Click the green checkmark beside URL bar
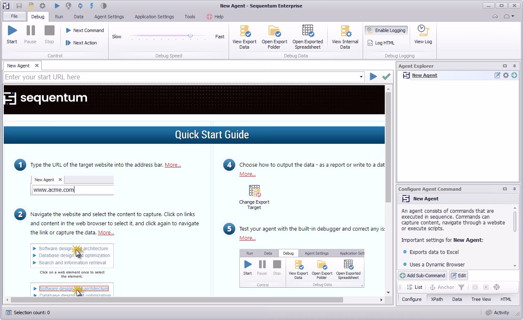The width and height of the screenshot is (523, 320). pos(386,76)
